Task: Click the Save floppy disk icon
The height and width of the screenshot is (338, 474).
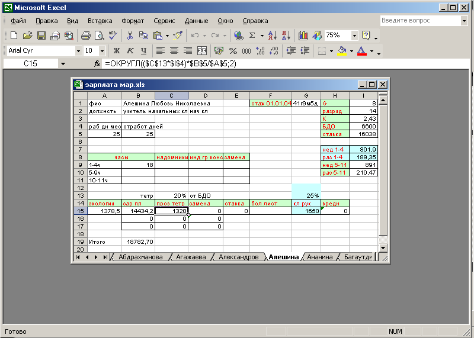Action: point(41,36)
